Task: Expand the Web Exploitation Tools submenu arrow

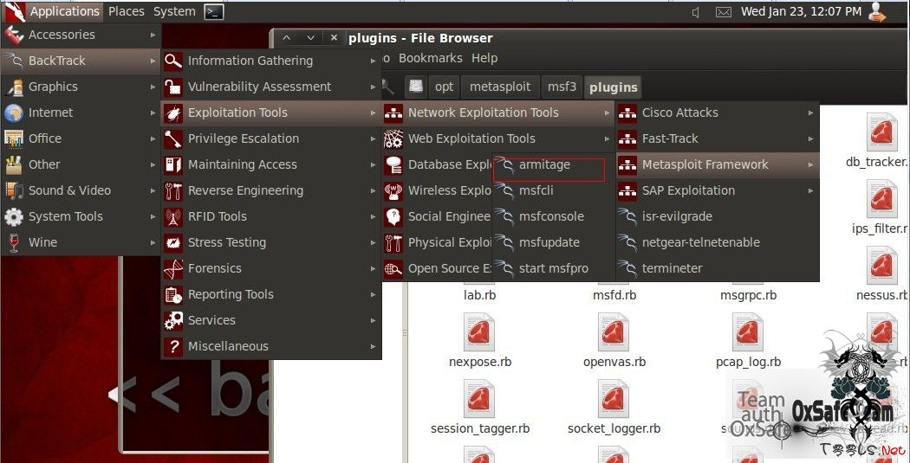Action: 607,139
